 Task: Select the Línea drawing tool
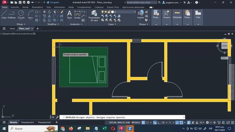coord(4,15)
